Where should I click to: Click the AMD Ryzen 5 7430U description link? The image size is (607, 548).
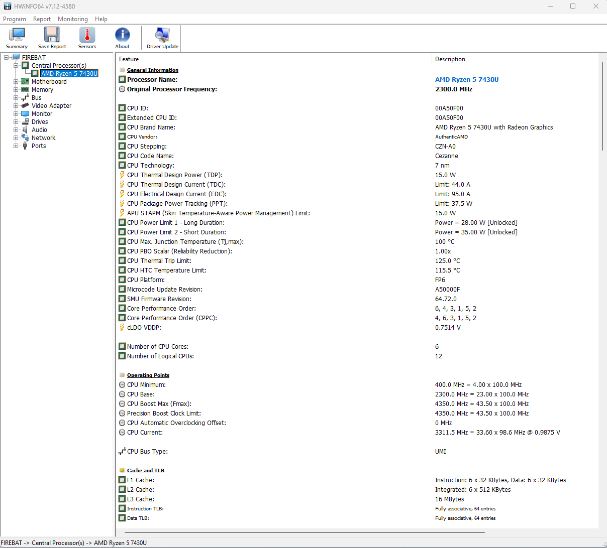click(x=467, y=80)
